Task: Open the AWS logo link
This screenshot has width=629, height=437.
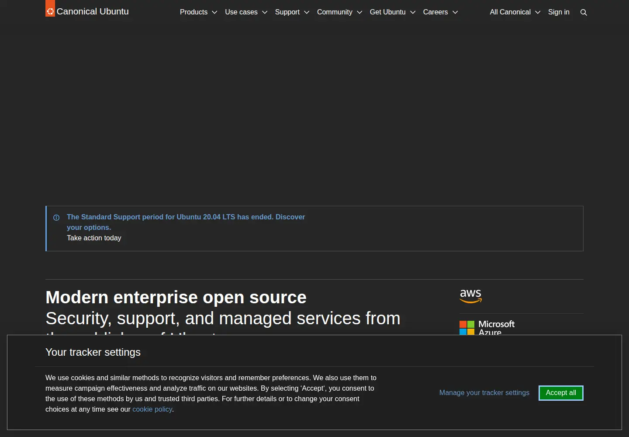Action: coord(471,296)
